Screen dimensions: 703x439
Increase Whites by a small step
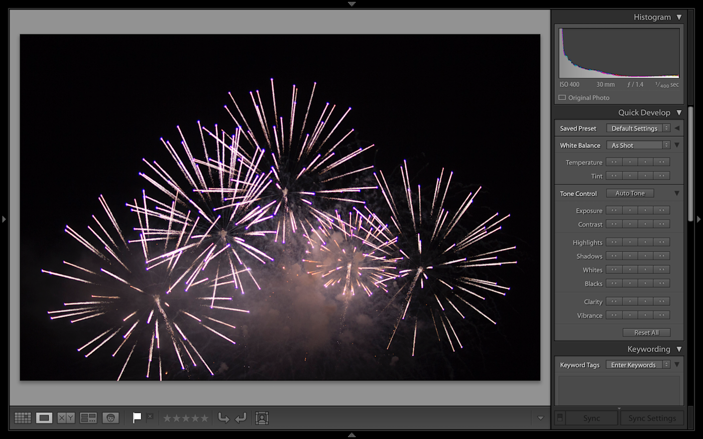(x=646, y=269)
